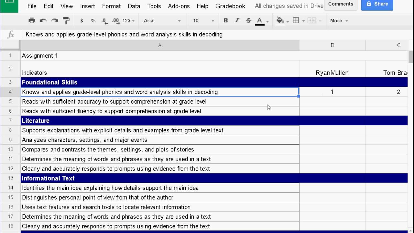Open the fill color picker
This screenshot has height=233, width=414.
coord(280,20)
